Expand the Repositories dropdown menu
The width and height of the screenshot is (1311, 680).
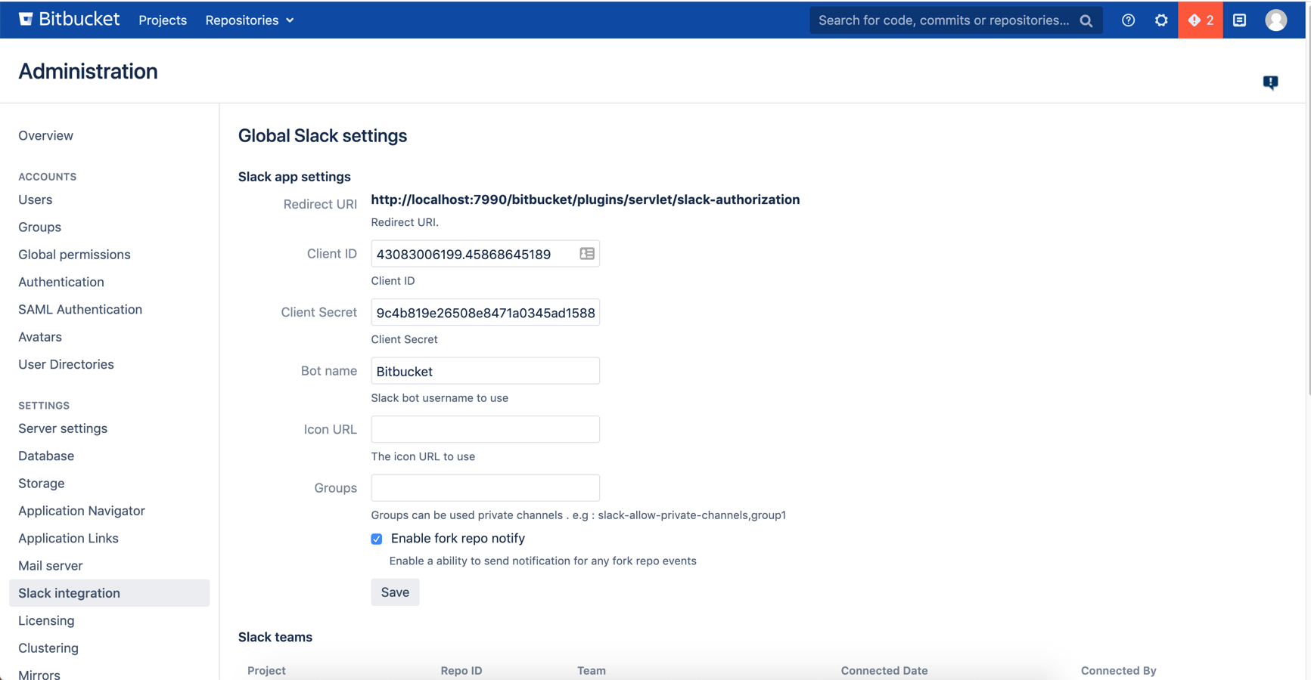tap(249, 20)
